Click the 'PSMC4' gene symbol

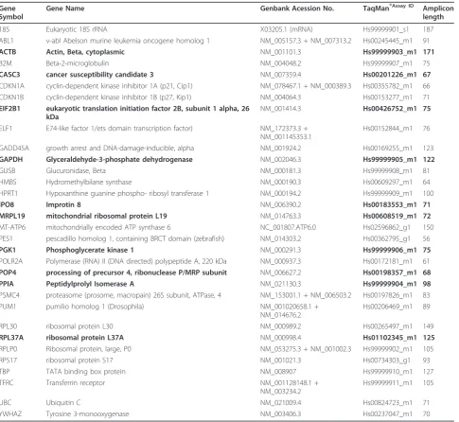click(9, 295)
